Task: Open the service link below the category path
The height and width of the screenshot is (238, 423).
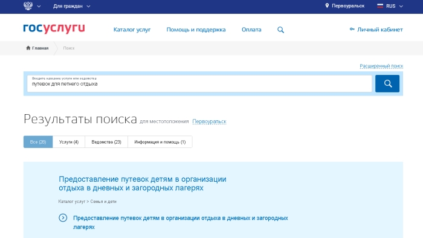Action: point(181,222)
